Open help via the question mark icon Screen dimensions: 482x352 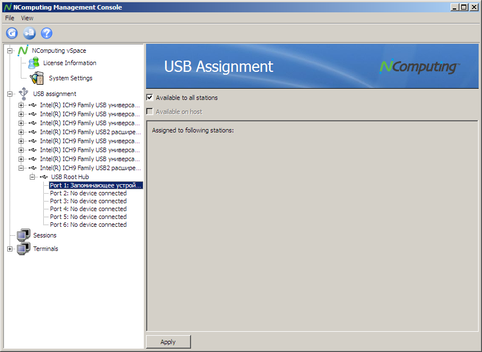click(x=47, y=33)
